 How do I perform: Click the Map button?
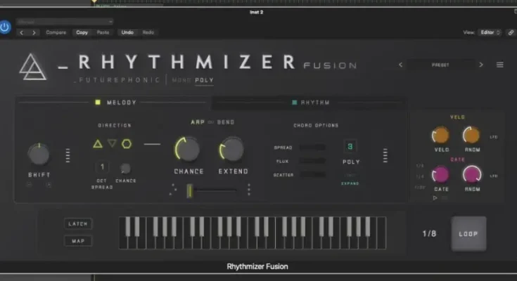[x=78, y=241]
